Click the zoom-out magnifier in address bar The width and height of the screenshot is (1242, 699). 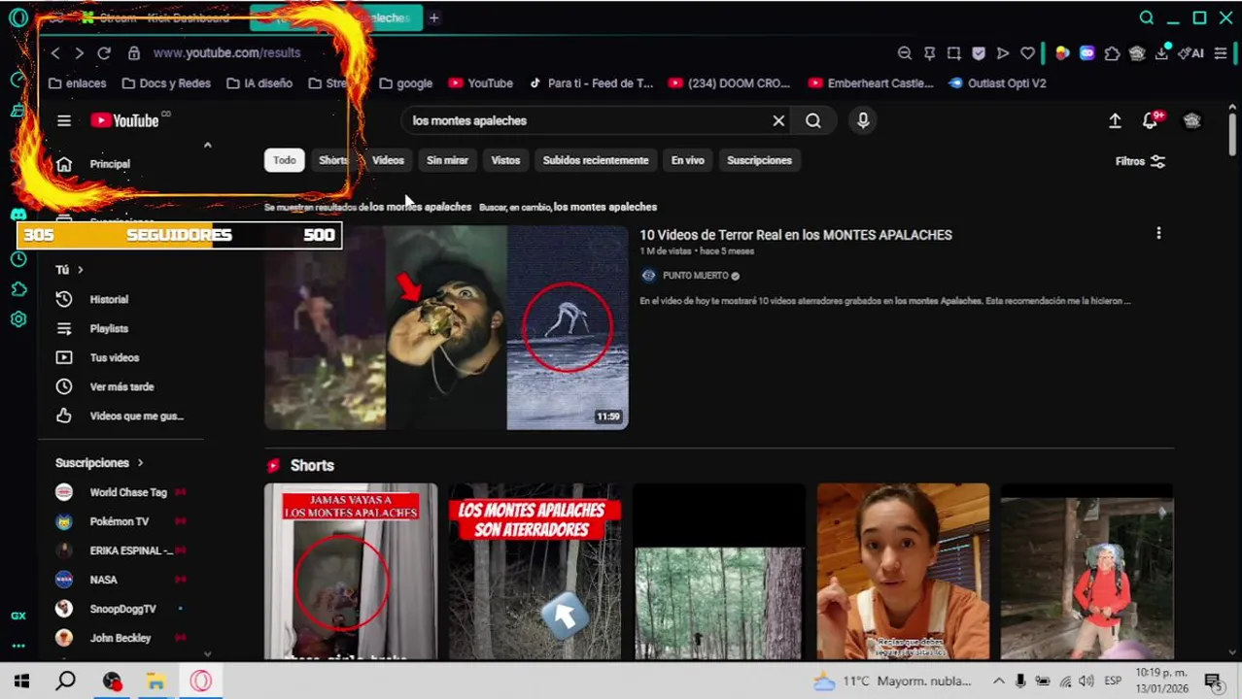[905, 53]
